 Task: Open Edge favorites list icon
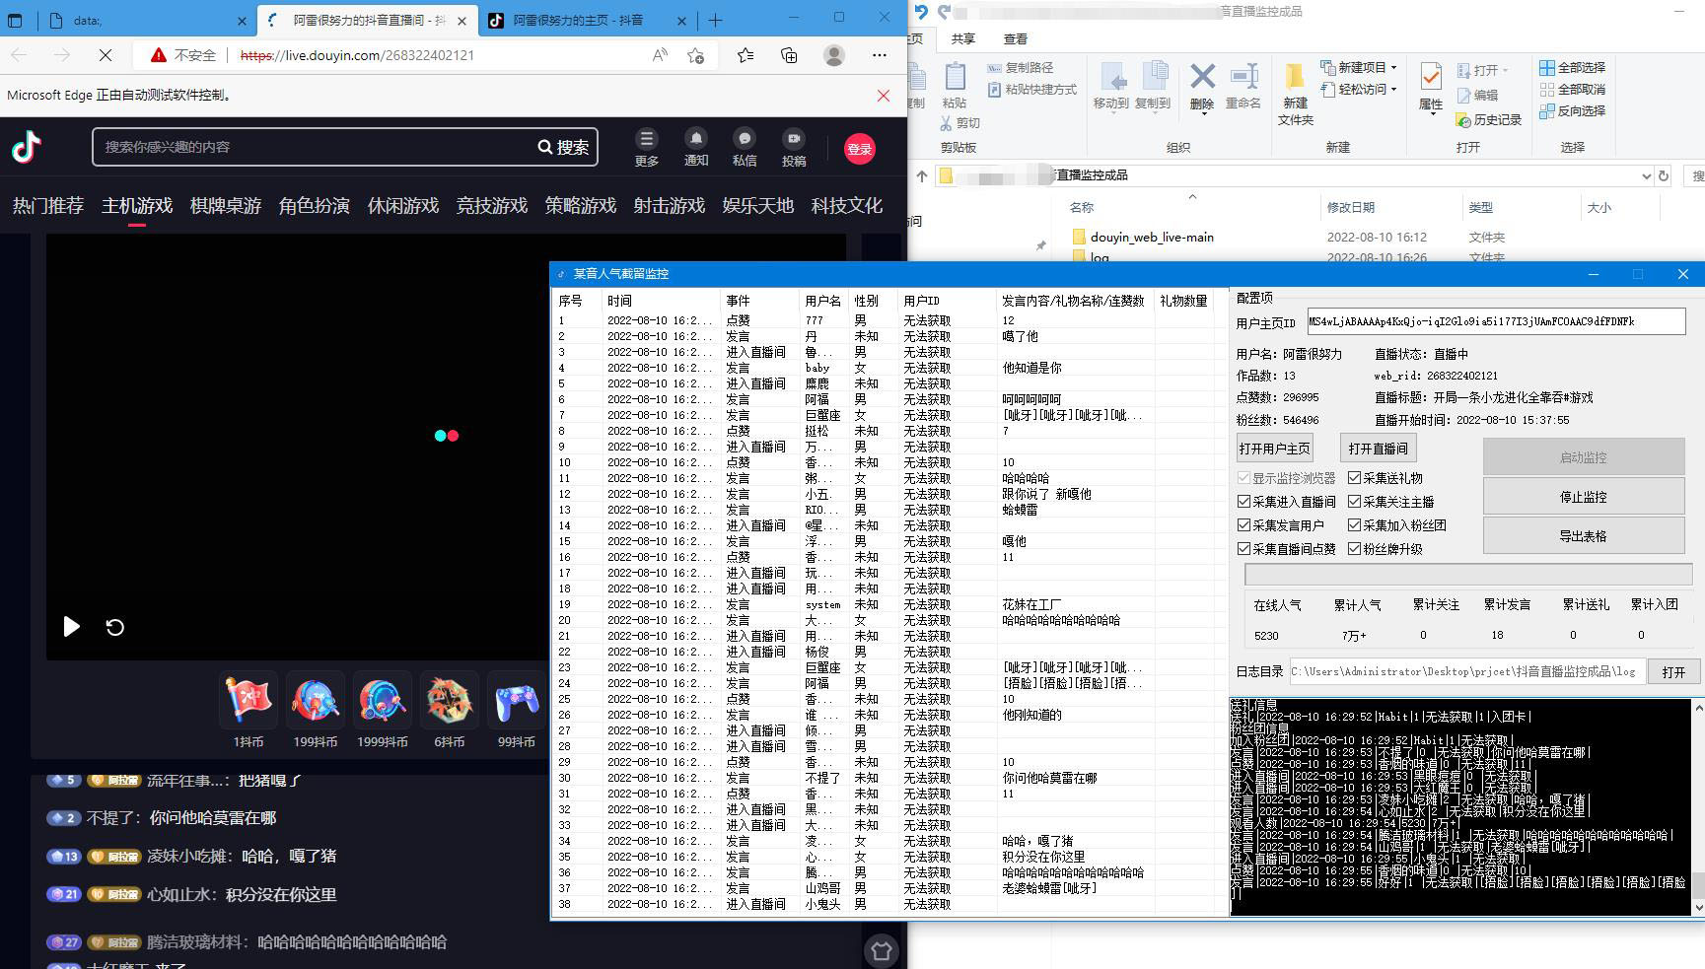[746, 55]
